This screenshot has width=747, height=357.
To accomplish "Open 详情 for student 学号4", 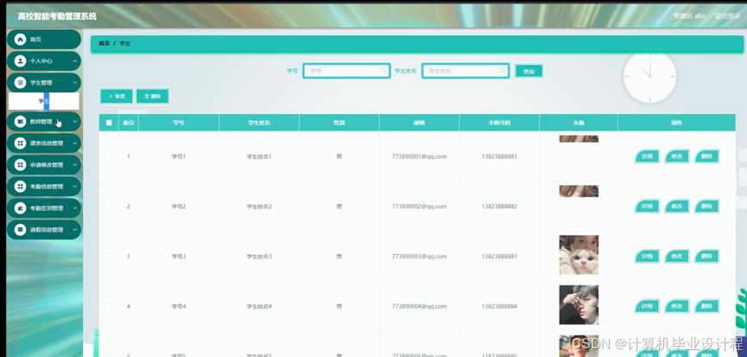I will (x=647, y=307).
